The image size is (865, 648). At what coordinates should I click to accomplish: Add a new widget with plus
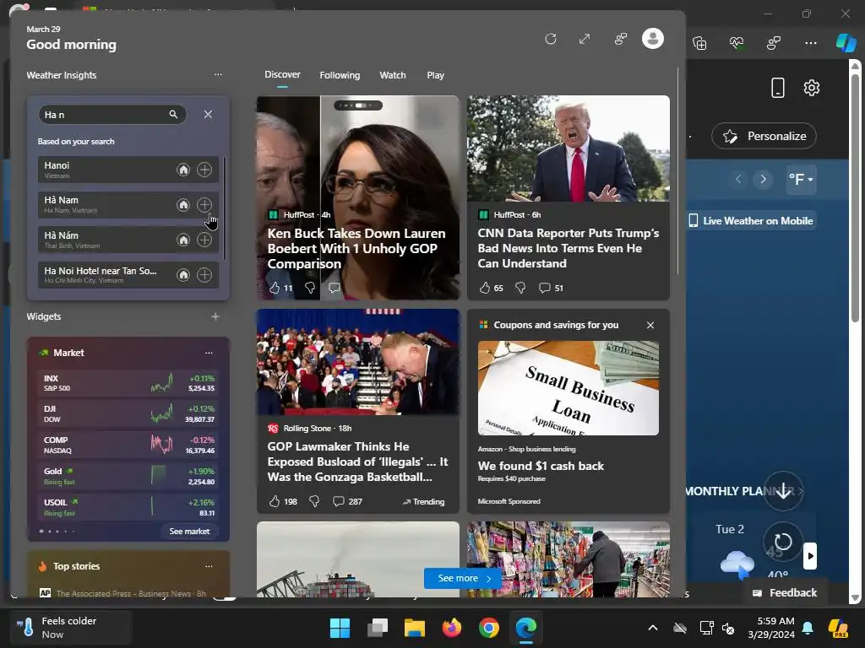tap(215, 316)
